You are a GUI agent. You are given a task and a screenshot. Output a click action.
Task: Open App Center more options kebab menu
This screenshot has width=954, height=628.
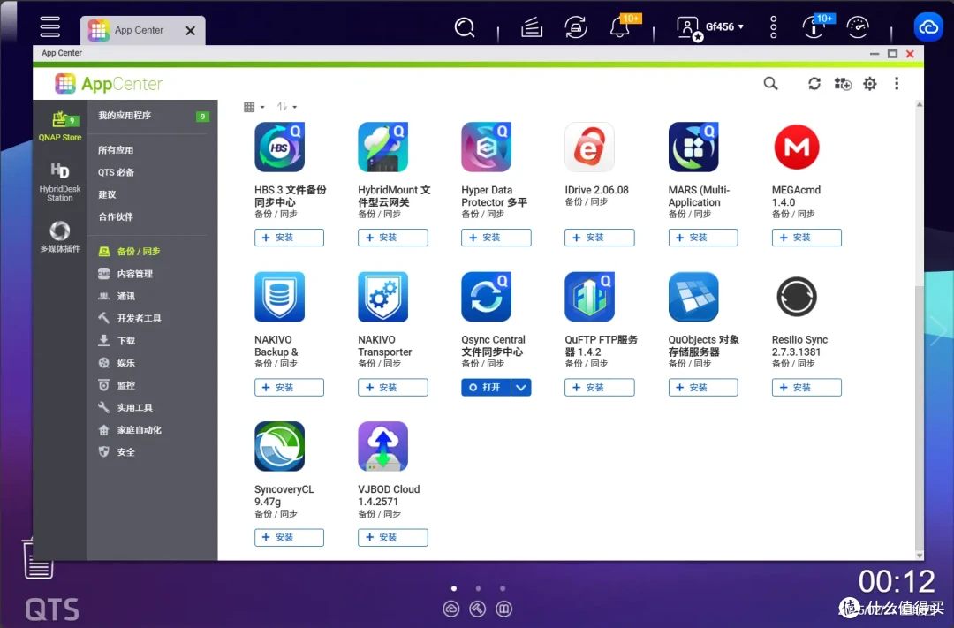point(897,83)
